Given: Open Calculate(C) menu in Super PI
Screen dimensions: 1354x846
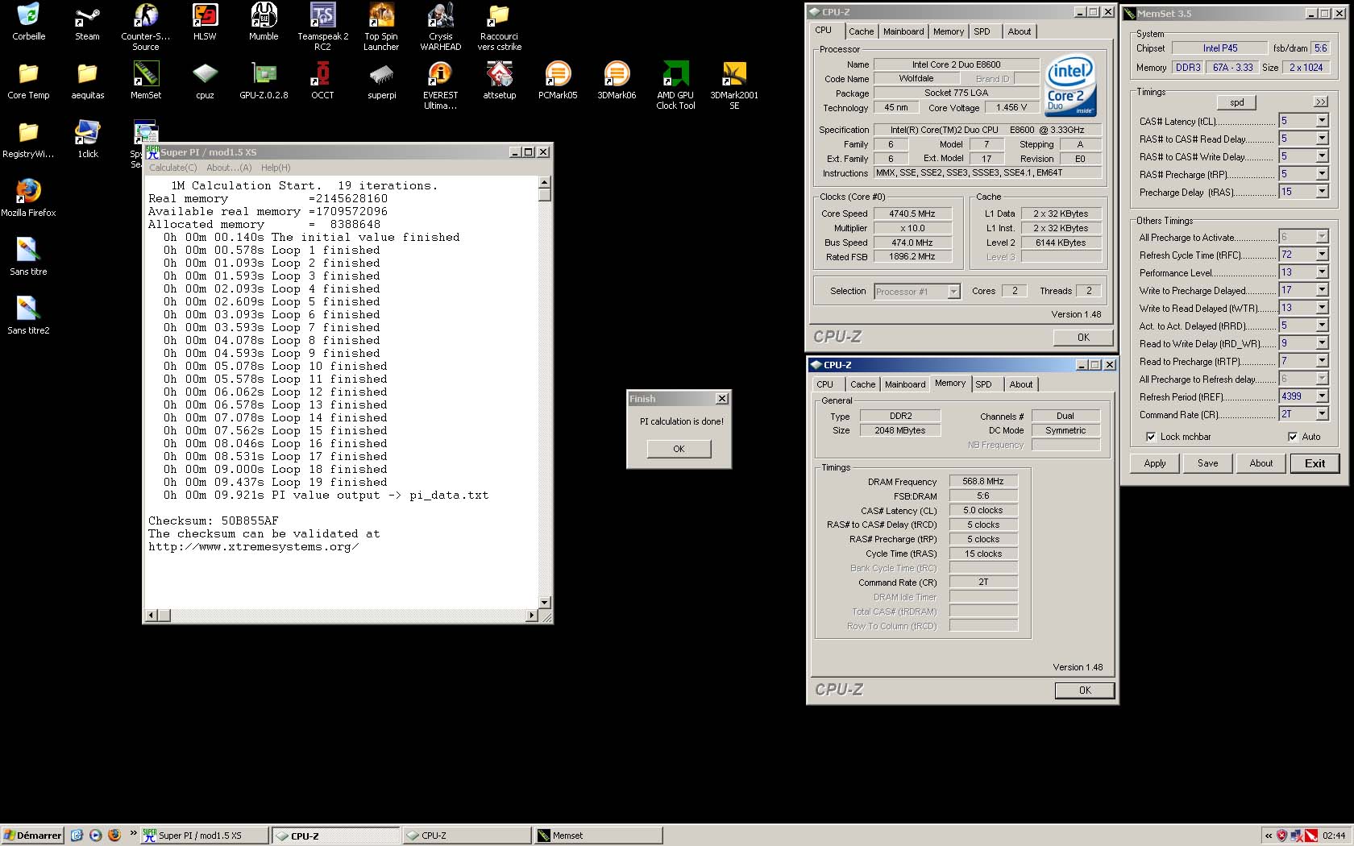Looking at the screenshot, I should pos(172,168).
